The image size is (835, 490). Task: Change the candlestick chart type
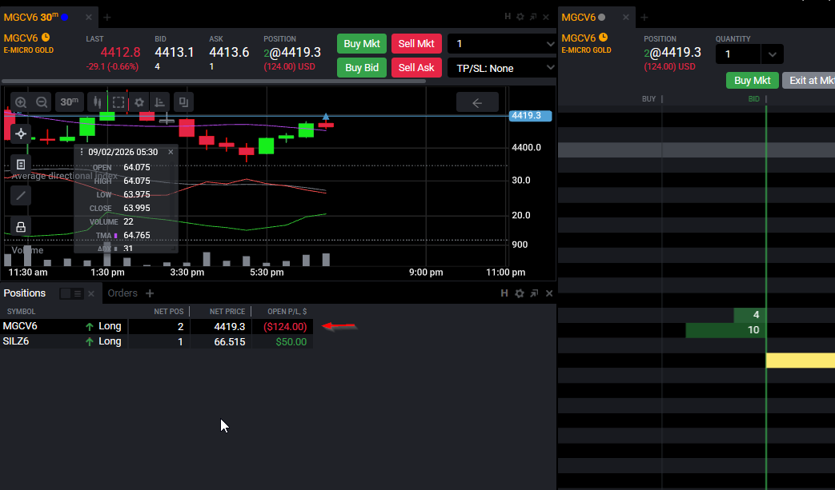pos(97,102)
